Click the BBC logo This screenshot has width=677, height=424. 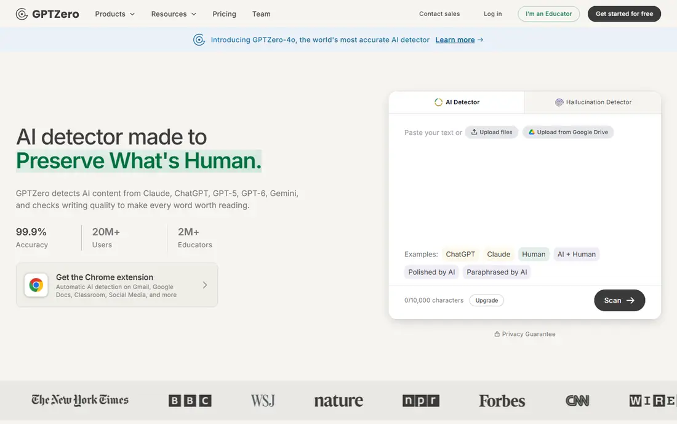(x=190, y=401)
